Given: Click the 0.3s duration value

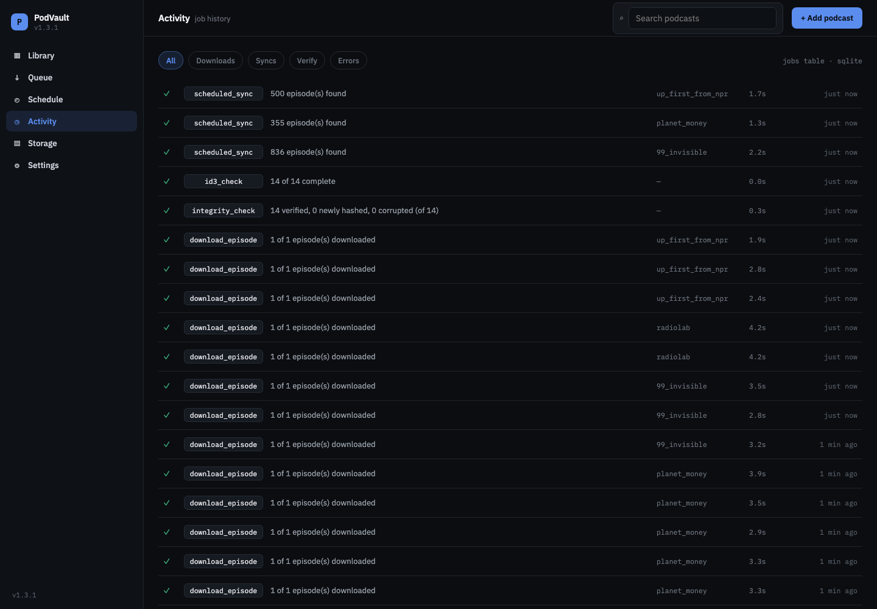Looking at the screenshot, I should tap(757, 211).
